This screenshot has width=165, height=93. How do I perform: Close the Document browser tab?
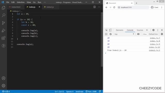pyautogui.click(x=132, y=3)
